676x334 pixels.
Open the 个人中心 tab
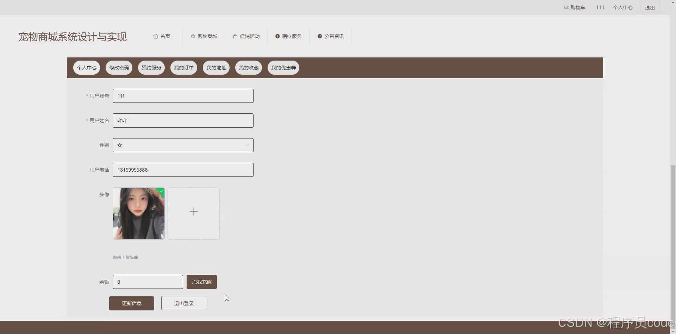tap(87, 68)
